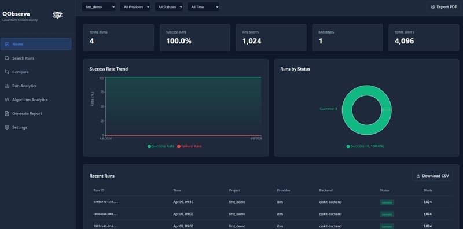Screen dimensions: 463x229
Task: Open the run ID starting with 396
Action: tap(106, 226)
